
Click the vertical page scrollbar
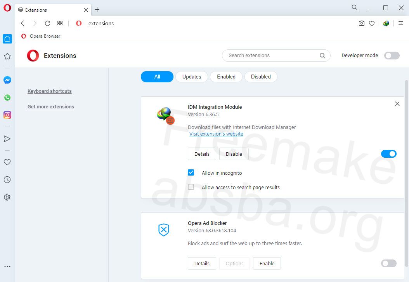pos(406,173)
